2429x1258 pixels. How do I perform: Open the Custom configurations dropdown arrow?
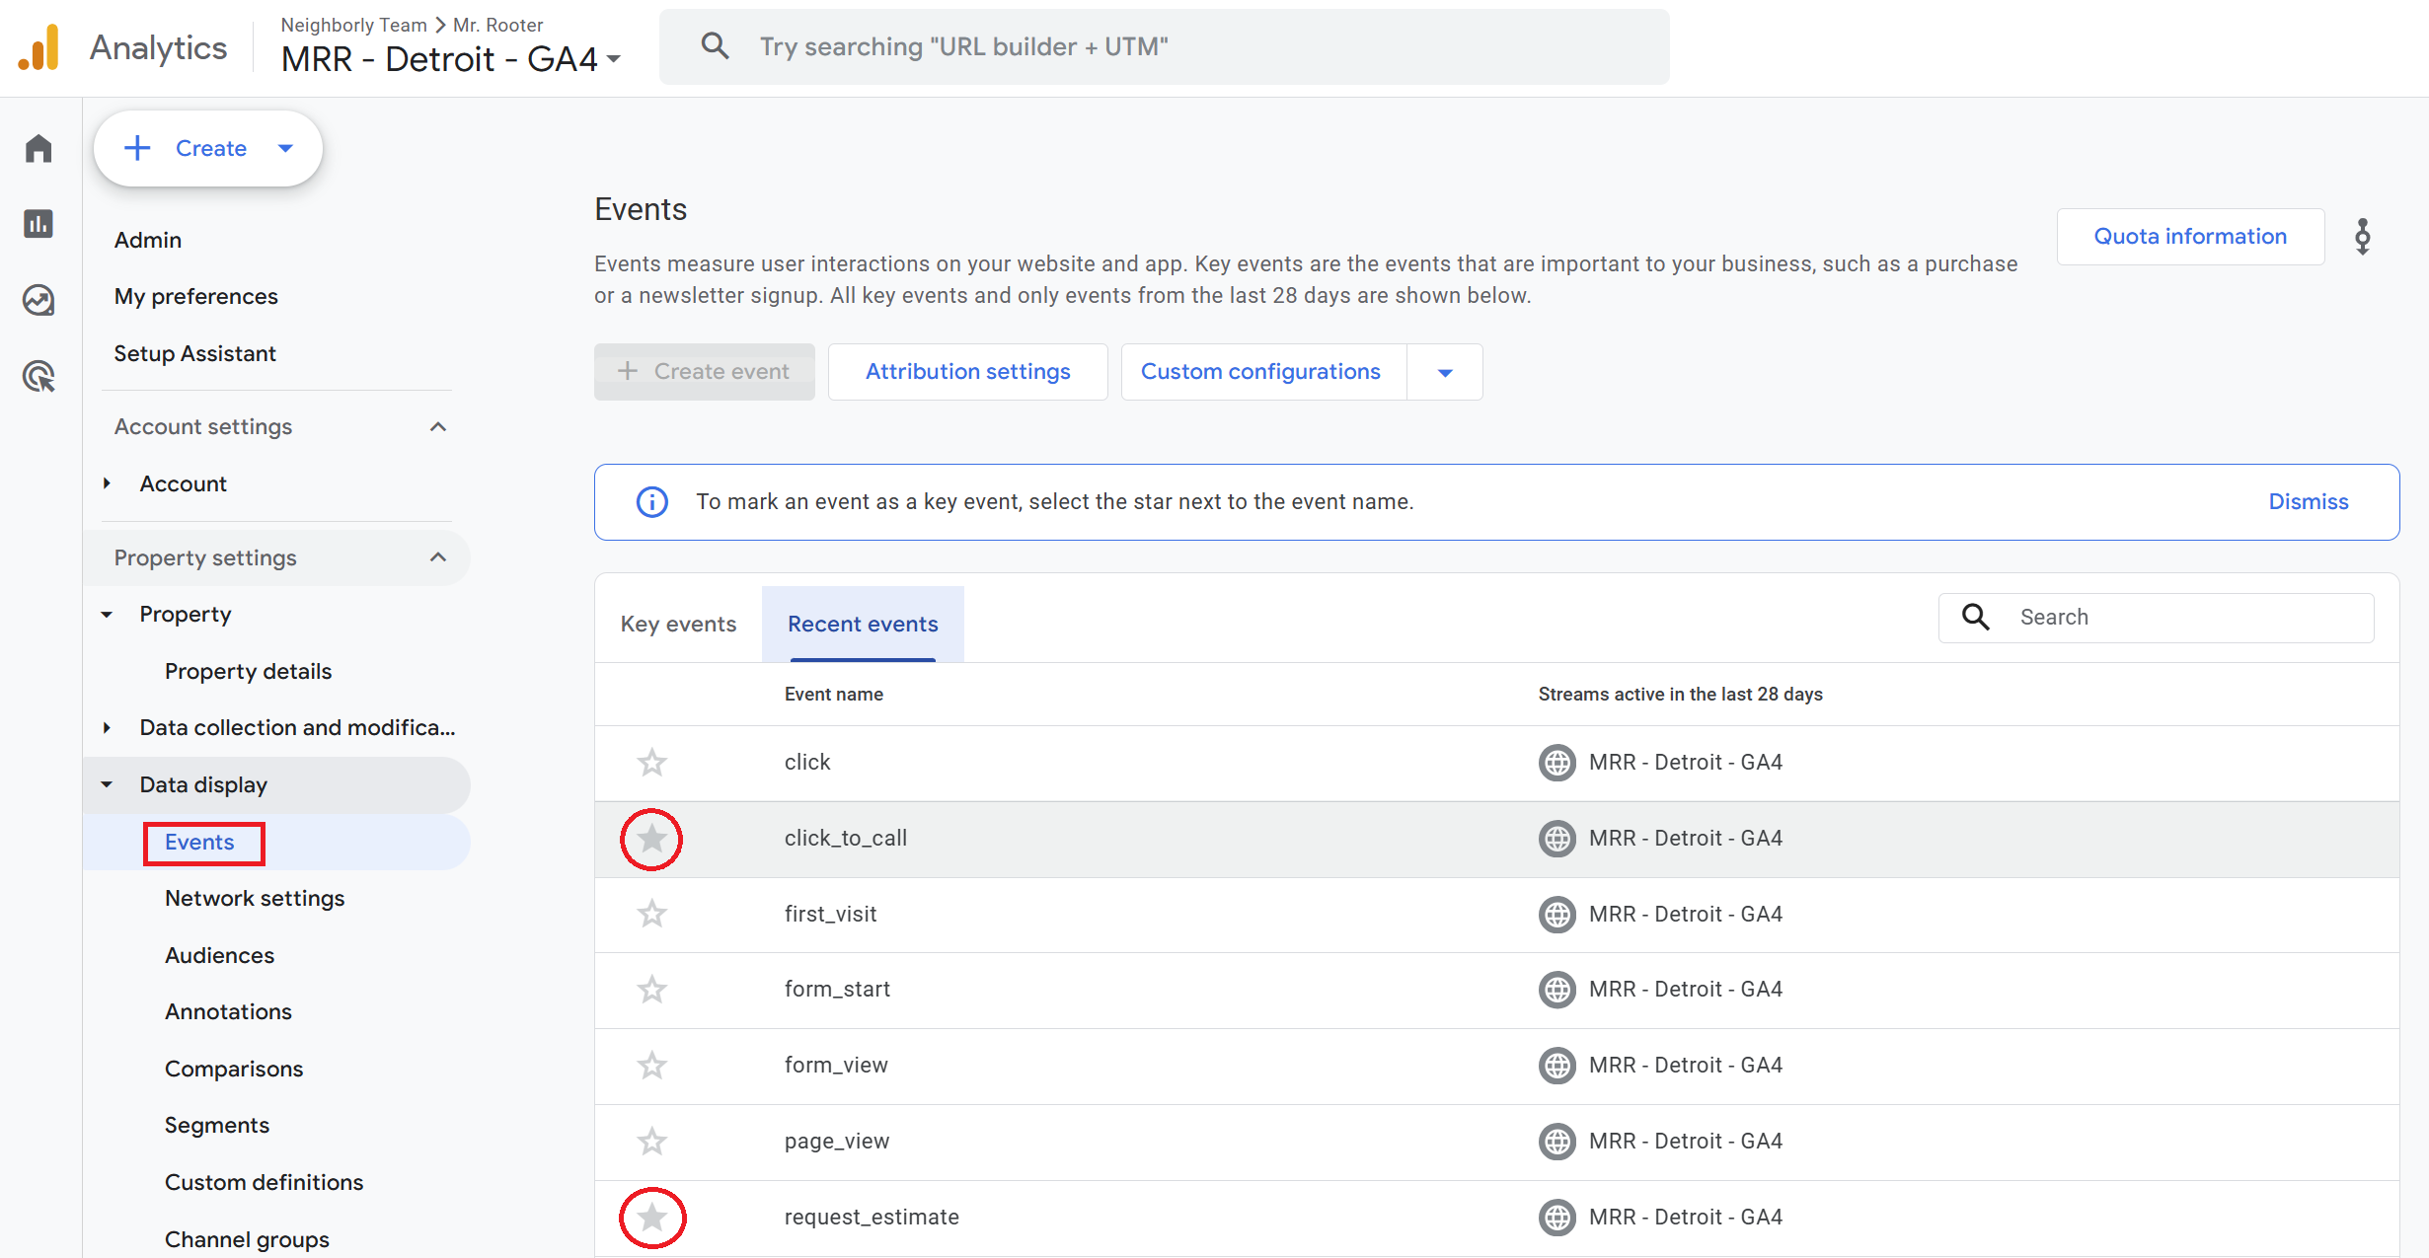[x=1445, y=372]
